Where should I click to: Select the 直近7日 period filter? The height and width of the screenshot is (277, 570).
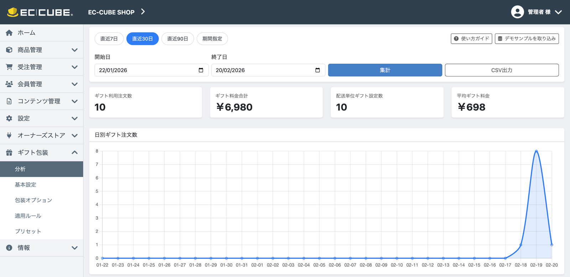click(109, 39)
